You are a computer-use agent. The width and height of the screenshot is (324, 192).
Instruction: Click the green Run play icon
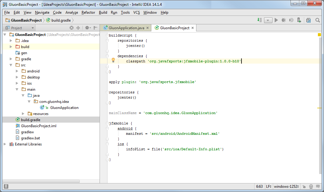coord(276,20)
